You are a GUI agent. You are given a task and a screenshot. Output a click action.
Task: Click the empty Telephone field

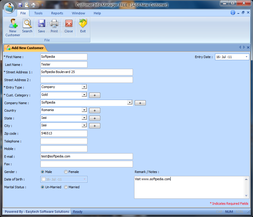(x=64, y=141)
